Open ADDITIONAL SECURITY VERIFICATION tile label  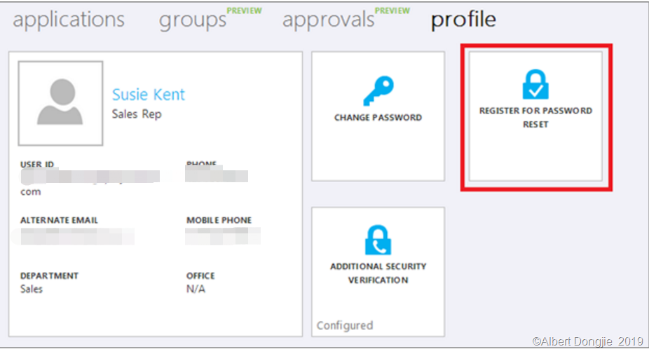tap(378, 273)
